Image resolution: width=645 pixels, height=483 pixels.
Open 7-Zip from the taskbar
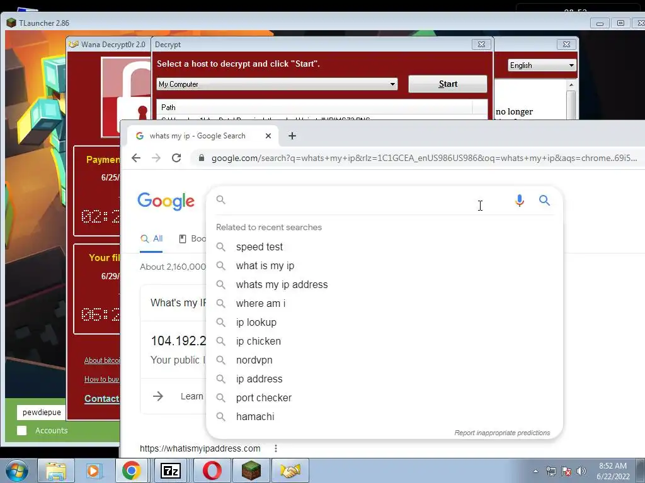[170, 470]
